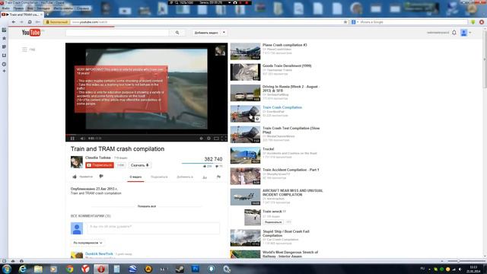Viewport: 487px width, 274px height.
Task: Click the magnifier search button
Action: [x=177, y=33]
